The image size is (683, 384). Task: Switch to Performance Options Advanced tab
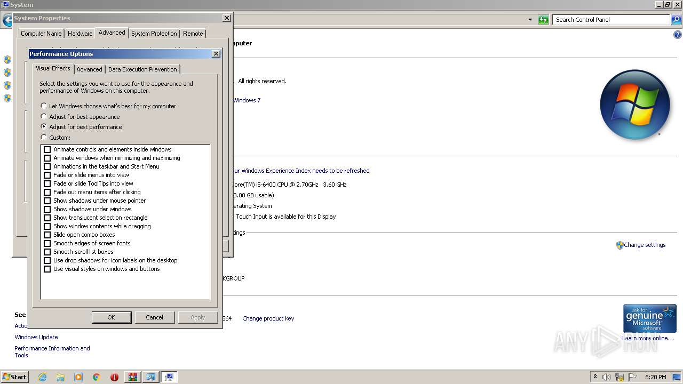tap(89, 69)
